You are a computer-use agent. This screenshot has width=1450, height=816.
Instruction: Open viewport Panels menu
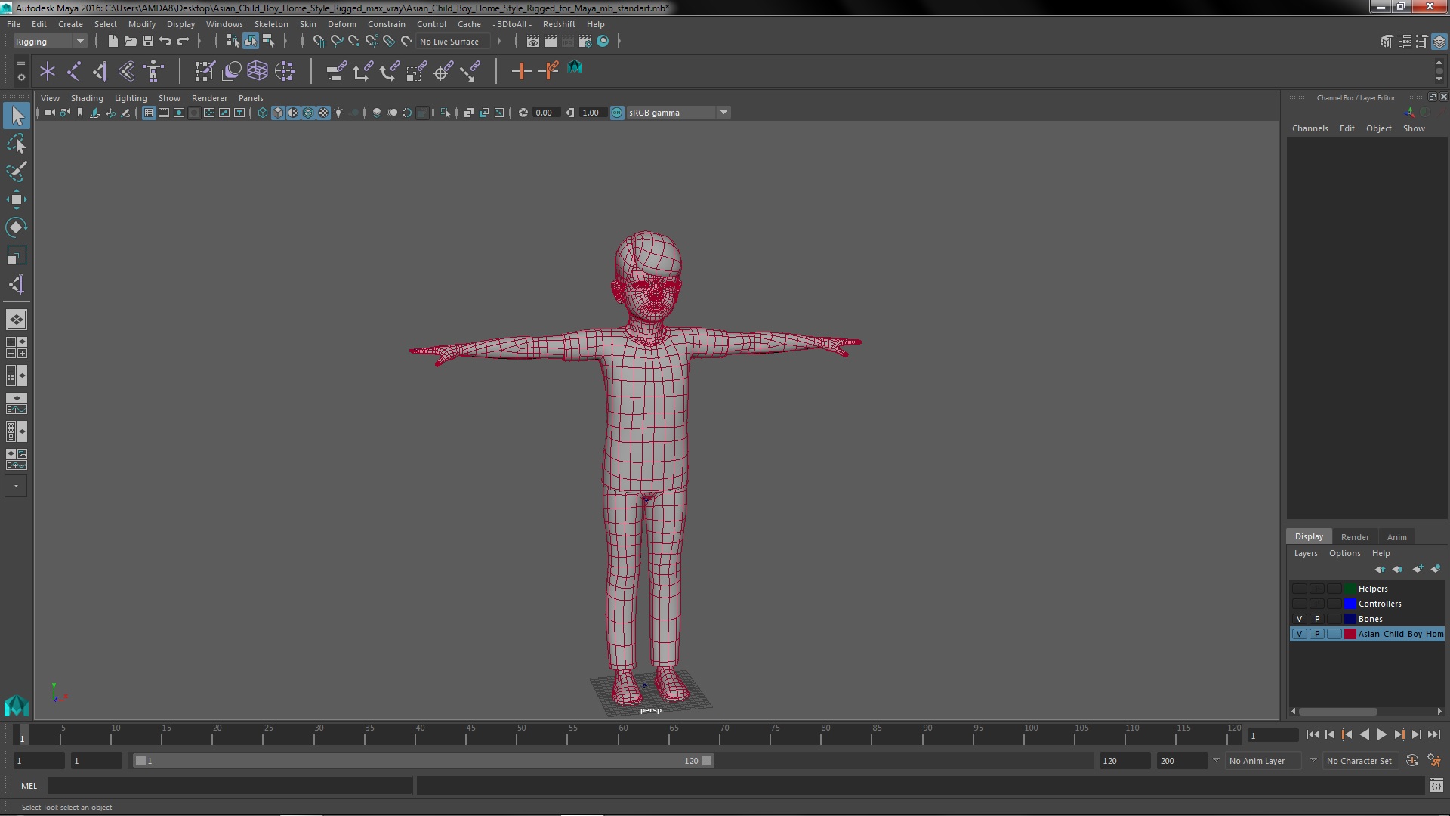point(251,98)
